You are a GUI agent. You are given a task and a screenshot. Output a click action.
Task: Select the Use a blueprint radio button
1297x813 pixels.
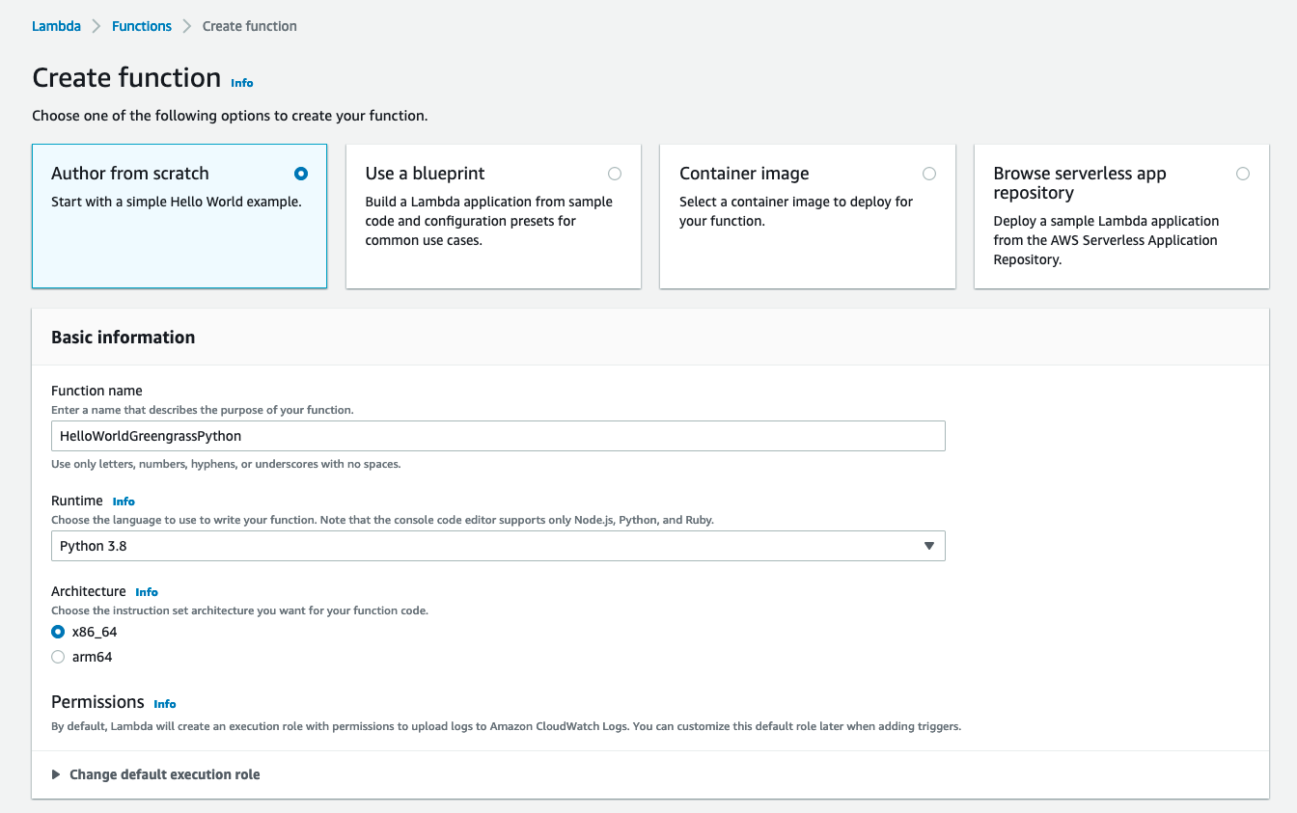click(615, 174)
